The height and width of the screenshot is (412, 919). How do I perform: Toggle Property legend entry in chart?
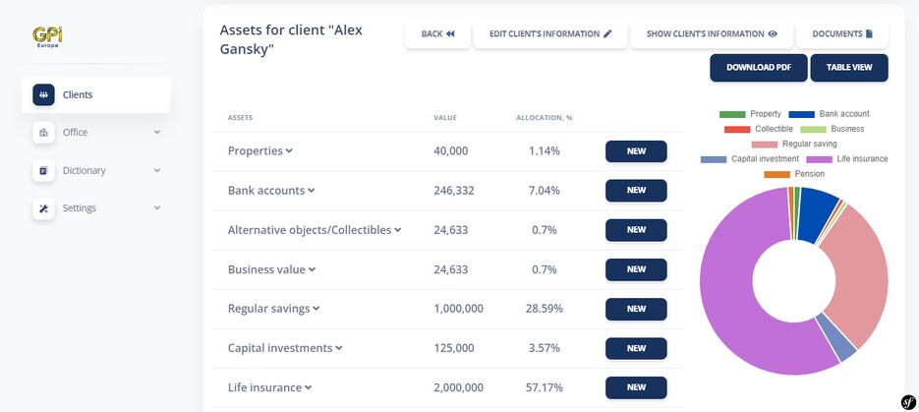click(750, 114)
